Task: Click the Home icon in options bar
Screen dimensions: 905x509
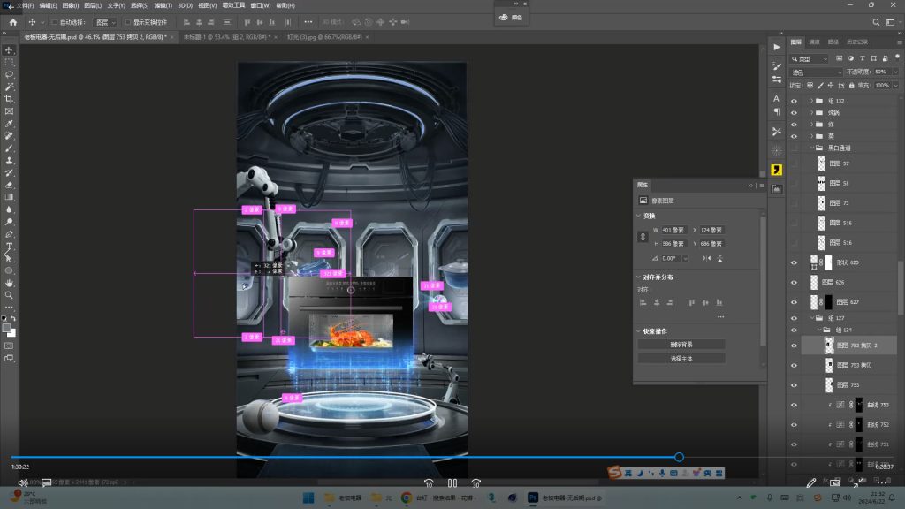Action: coord(12,22)
